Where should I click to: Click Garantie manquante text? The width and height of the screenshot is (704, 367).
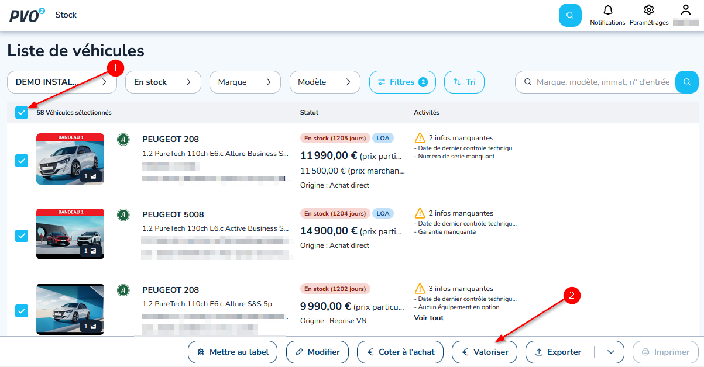[x=445, y=231]
